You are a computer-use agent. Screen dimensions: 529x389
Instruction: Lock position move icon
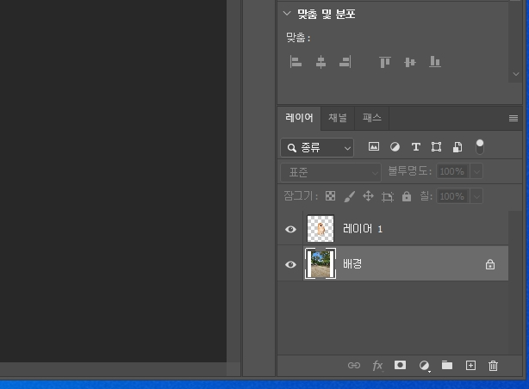click(x=368, y=196)
